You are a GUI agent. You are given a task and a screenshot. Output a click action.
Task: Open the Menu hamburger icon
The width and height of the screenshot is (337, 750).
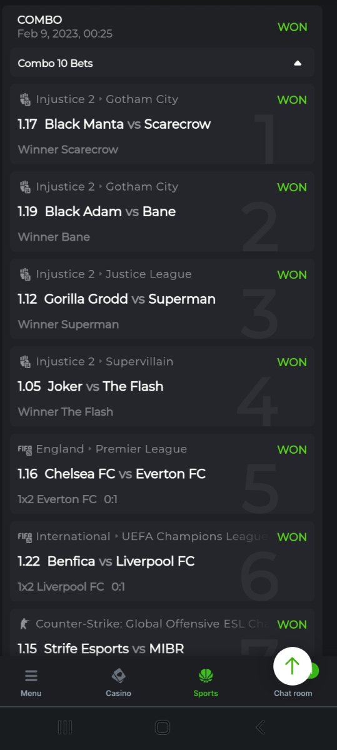click(31, 676)
